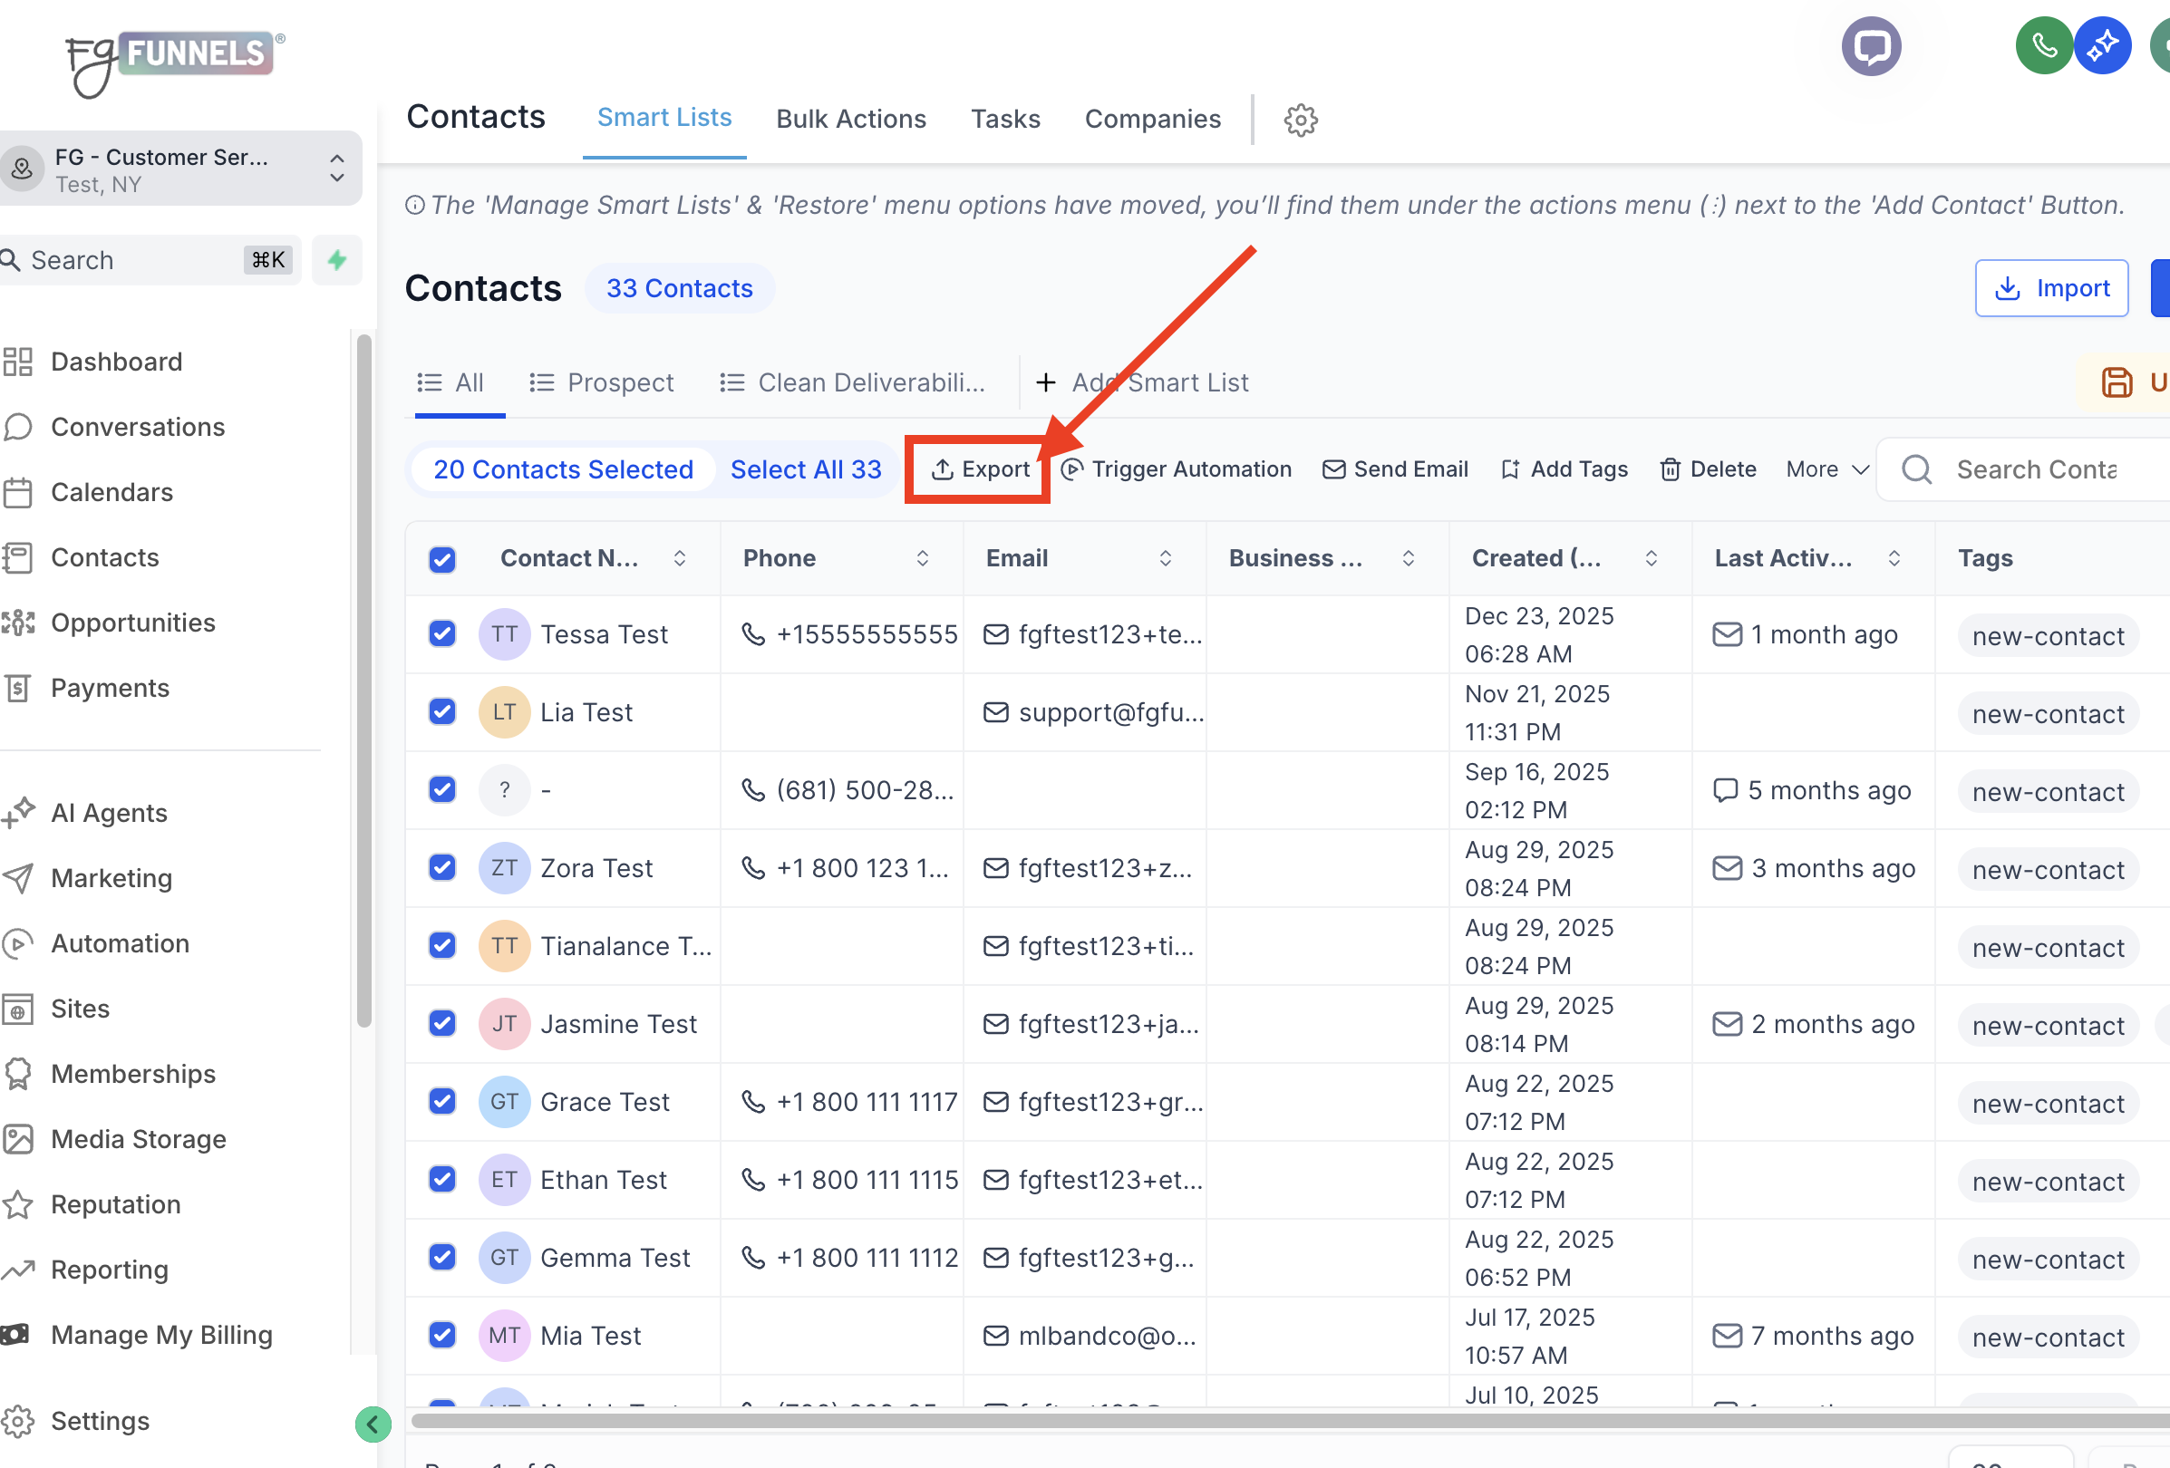Expand the More actions dropdown
The image size is (2170, 1468).
coord(1826,469)
